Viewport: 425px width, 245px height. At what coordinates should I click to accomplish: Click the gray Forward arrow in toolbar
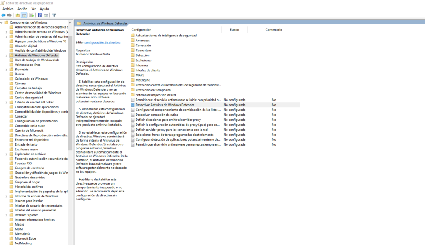(10, 15)
